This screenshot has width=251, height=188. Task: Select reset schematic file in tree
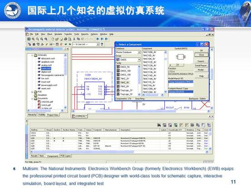(44, 88)
